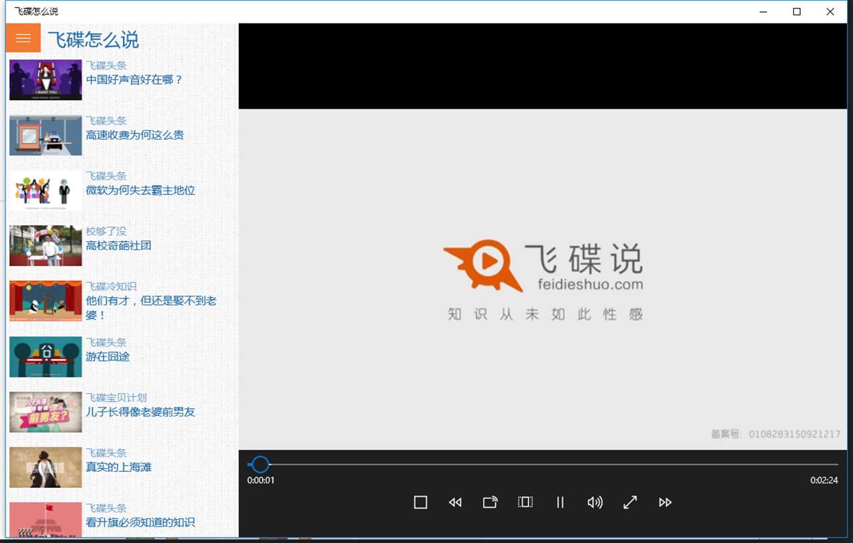Stop video playback with the square icon

click(x=421, y=502)
